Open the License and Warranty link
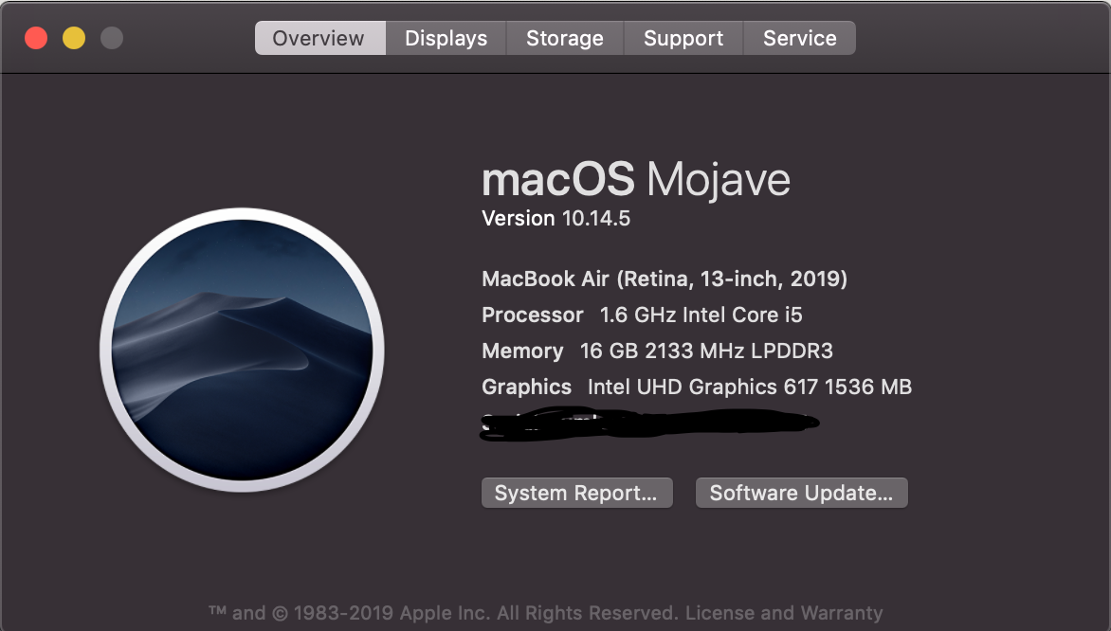The width and height of the screenshot is (1111, 631). [784, 613]
